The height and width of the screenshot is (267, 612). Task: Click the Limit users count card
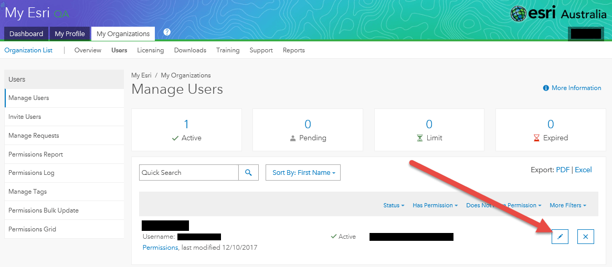[x=429, y=130]
